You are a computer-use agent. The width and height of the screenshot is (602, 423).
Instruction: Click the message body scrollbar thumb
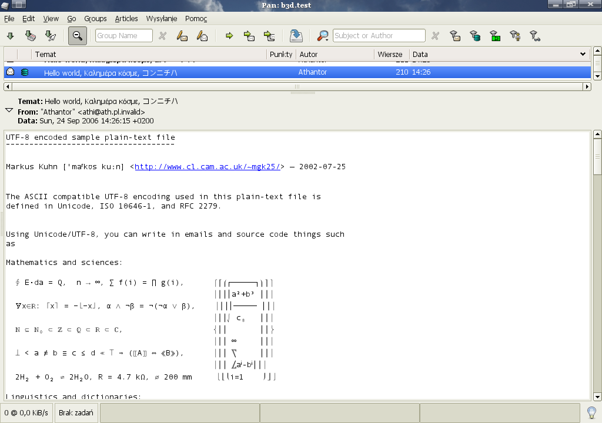click(x=597, y=156)
